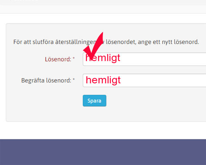Screen dimensions: 206x165
Task: Select the Lösenord field label
Action: click(58, 59)
